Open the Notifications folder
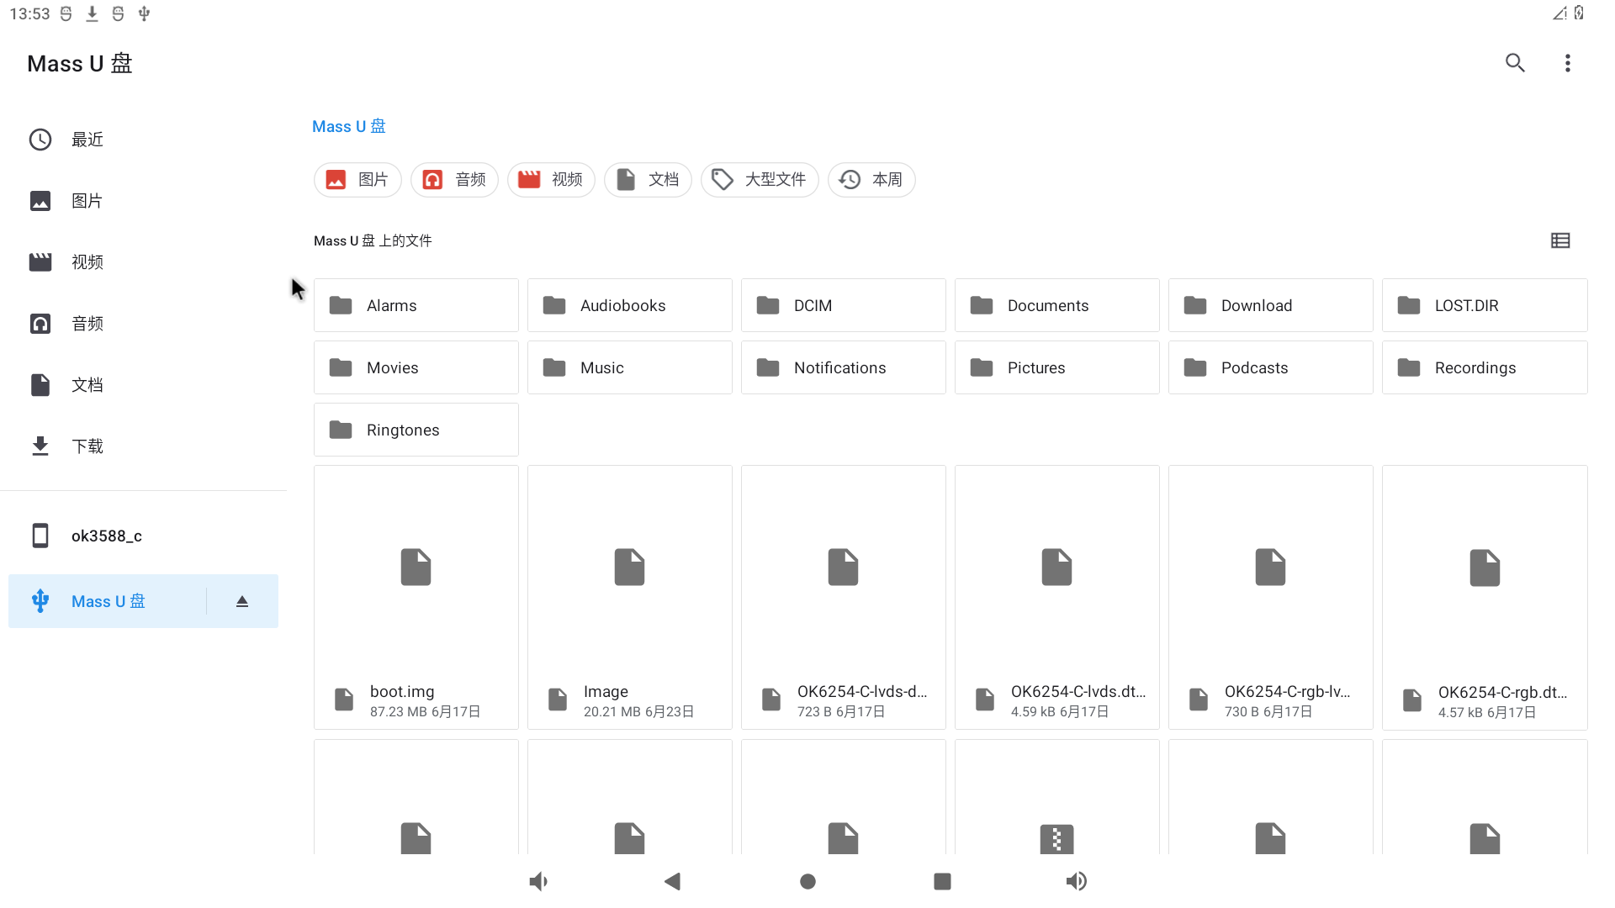Viewport: 1615px width, 908px height. pyautogui.click(x=844, y=367)
